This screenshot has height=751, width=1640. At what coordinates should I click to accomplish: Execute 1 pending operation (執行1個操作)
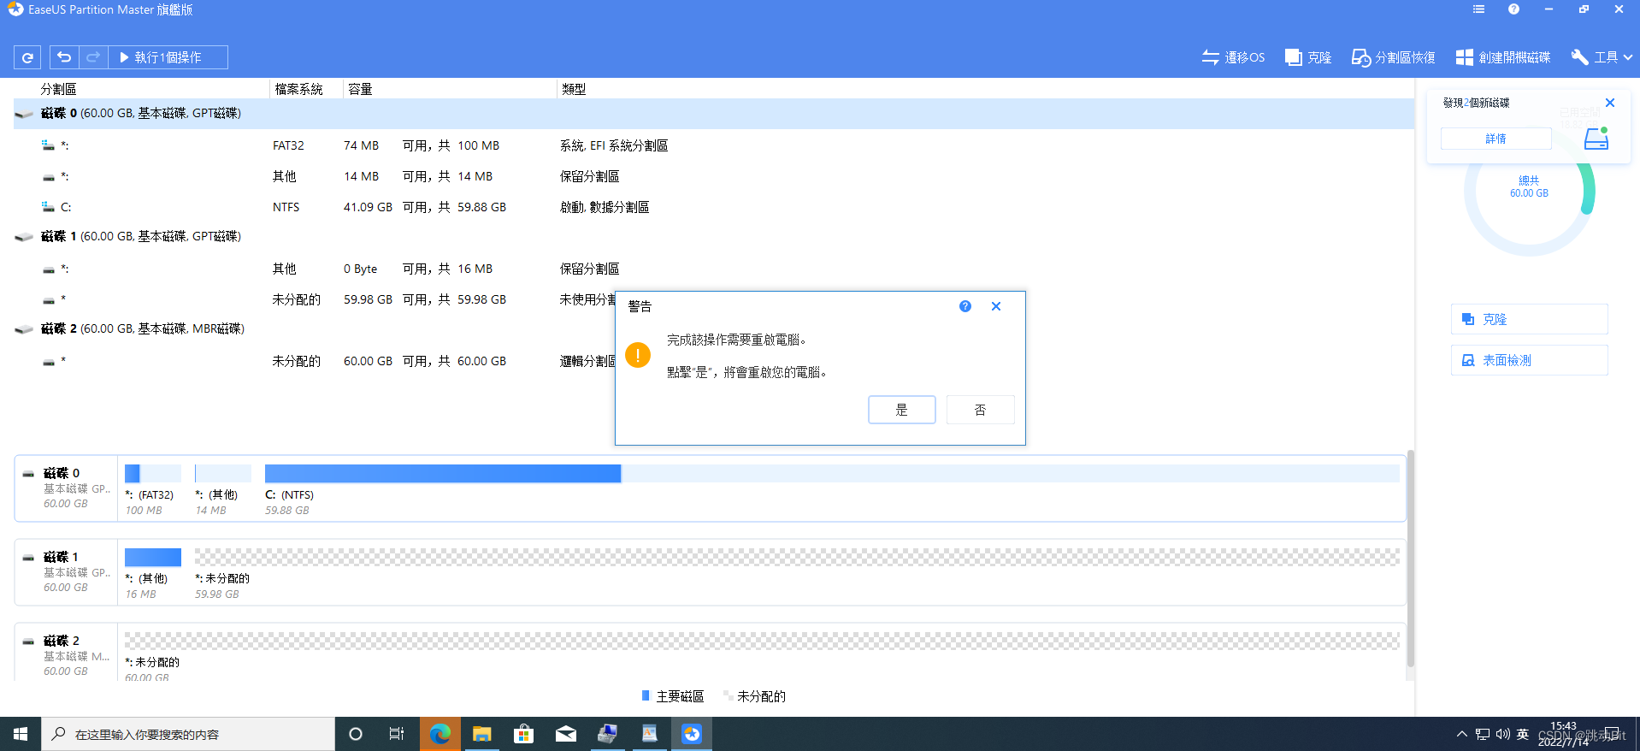(168, 57)
